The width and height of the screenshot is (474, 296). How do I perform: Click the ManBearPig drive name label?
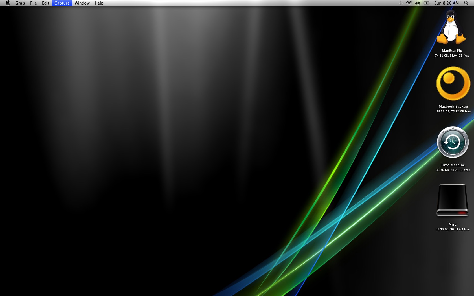tap(452, 51)
